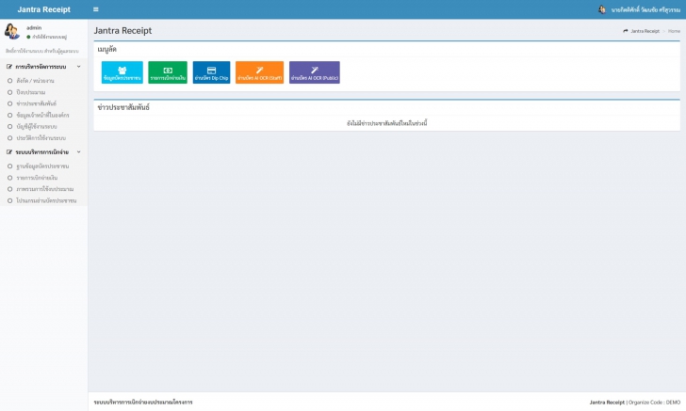Open the blue Dip Chip card reader tile

coord(211,72)
